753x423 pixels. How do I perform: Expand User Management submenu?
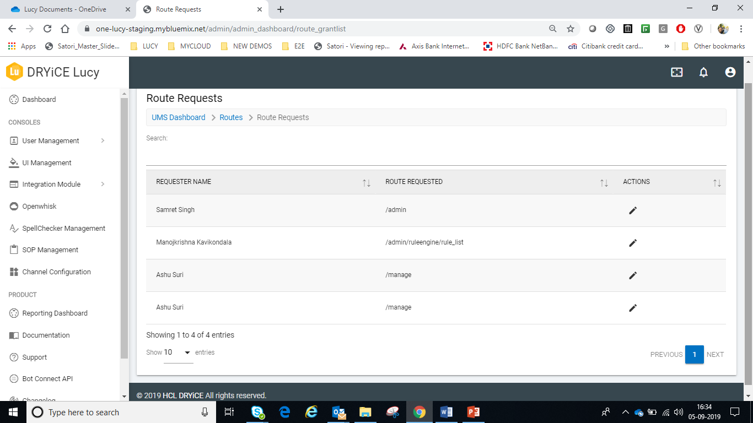point(103,140)
